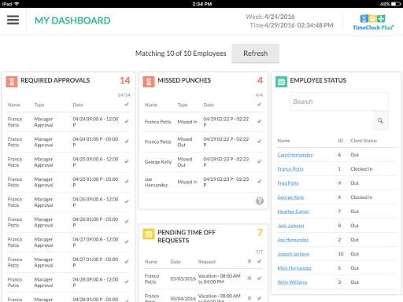Approve all time off requests header checkmark
403x302 pixels.
[x=259, y=261]
